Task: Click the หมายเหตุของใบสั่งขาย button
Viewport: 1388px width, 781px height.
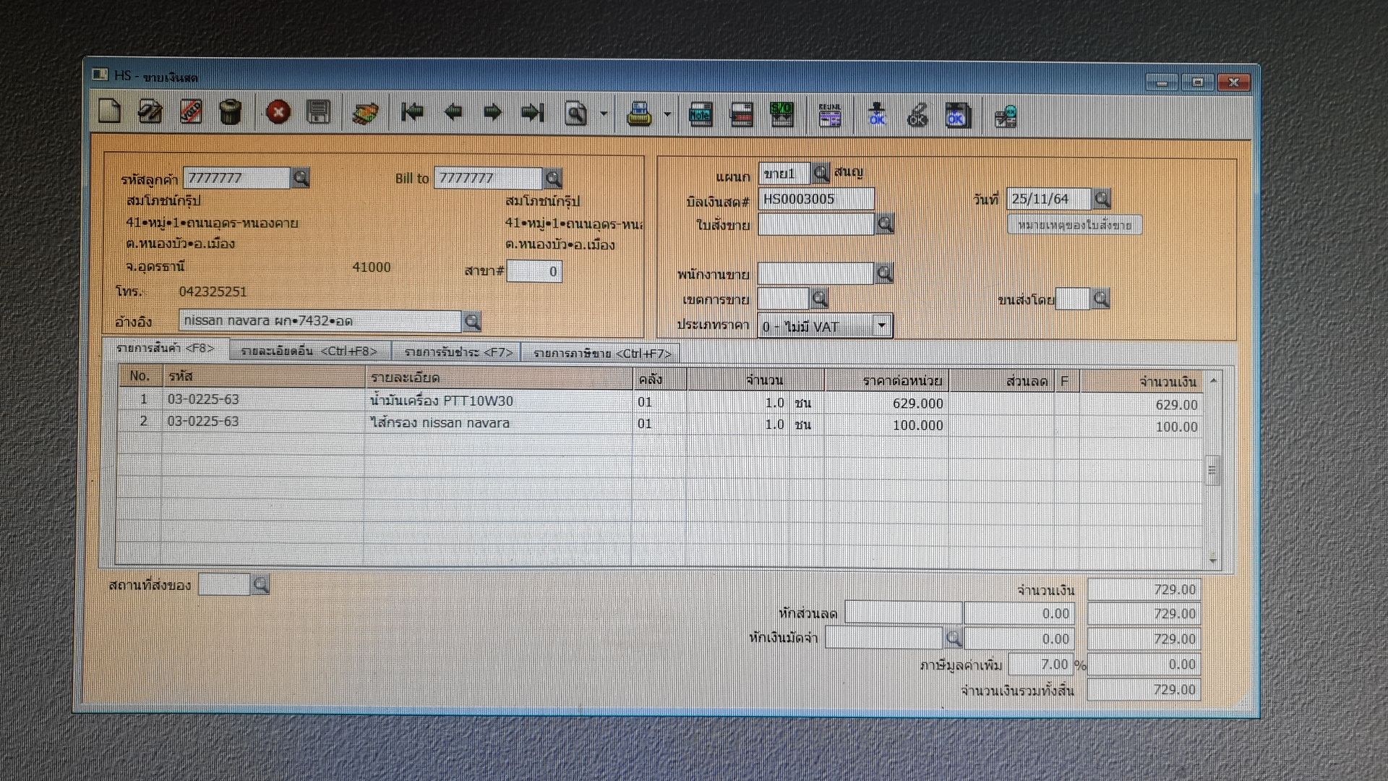Action: pyautogui.click(x=1074, y=225)
